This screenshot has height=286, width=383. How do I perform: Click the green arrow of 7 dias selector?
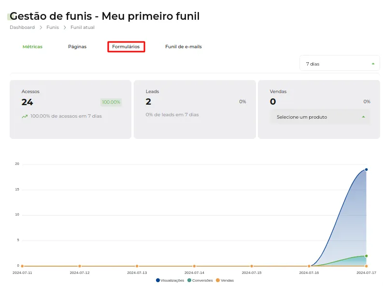point(373,64)
